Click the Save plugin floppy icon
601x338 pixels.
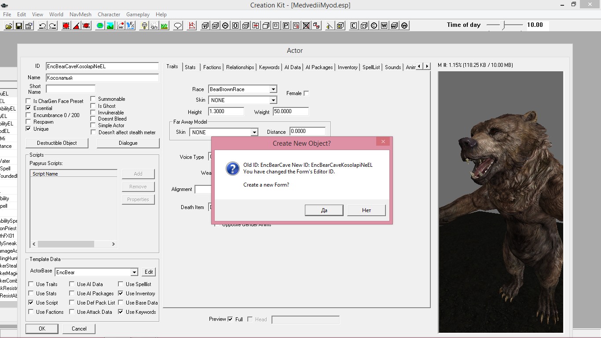(19, 26)
